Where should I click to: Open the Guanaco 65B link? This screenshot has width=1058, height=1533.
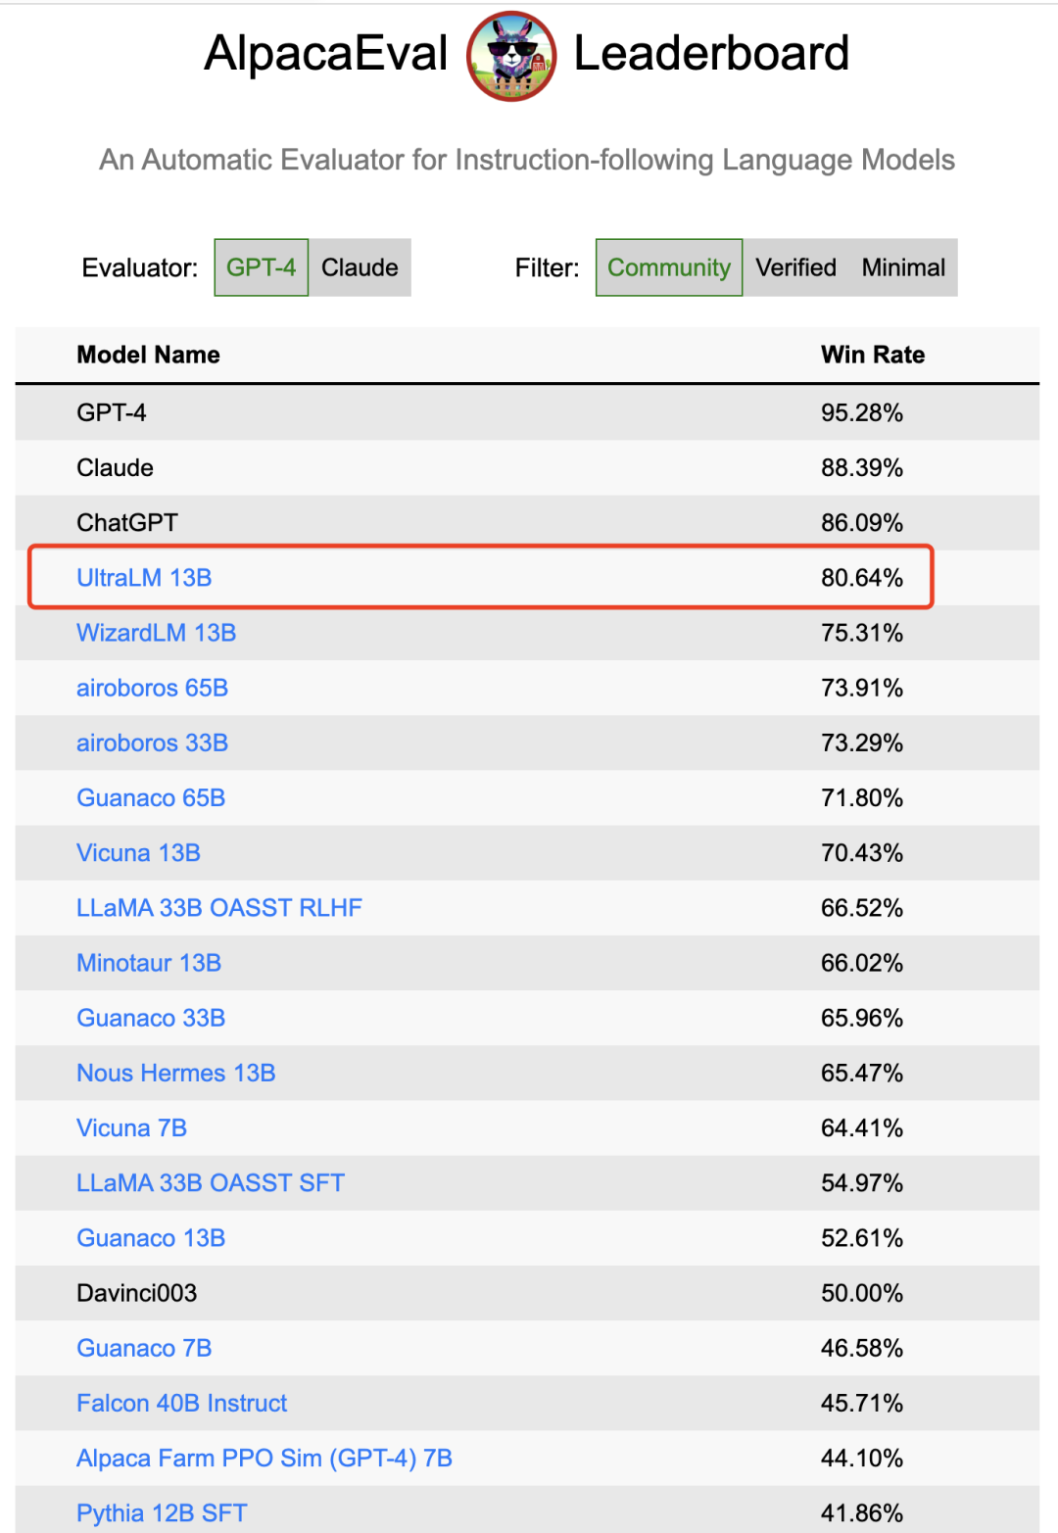pyautogui.click(x=151, y=797)
